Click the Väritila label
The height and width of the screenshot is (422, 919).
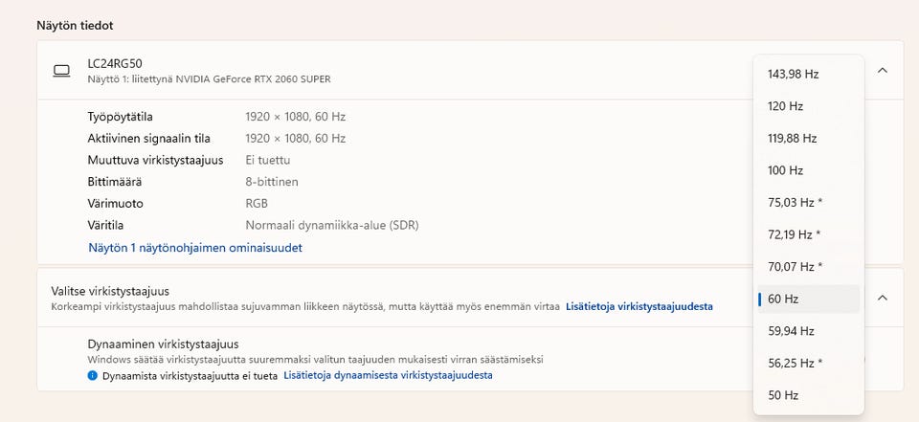point(105,225)
